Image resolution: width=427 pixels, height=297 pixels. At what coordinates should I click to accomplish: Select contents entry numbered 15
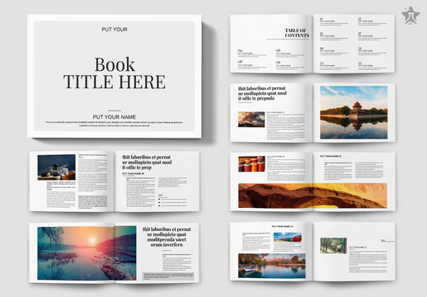[x=334, y=36]
